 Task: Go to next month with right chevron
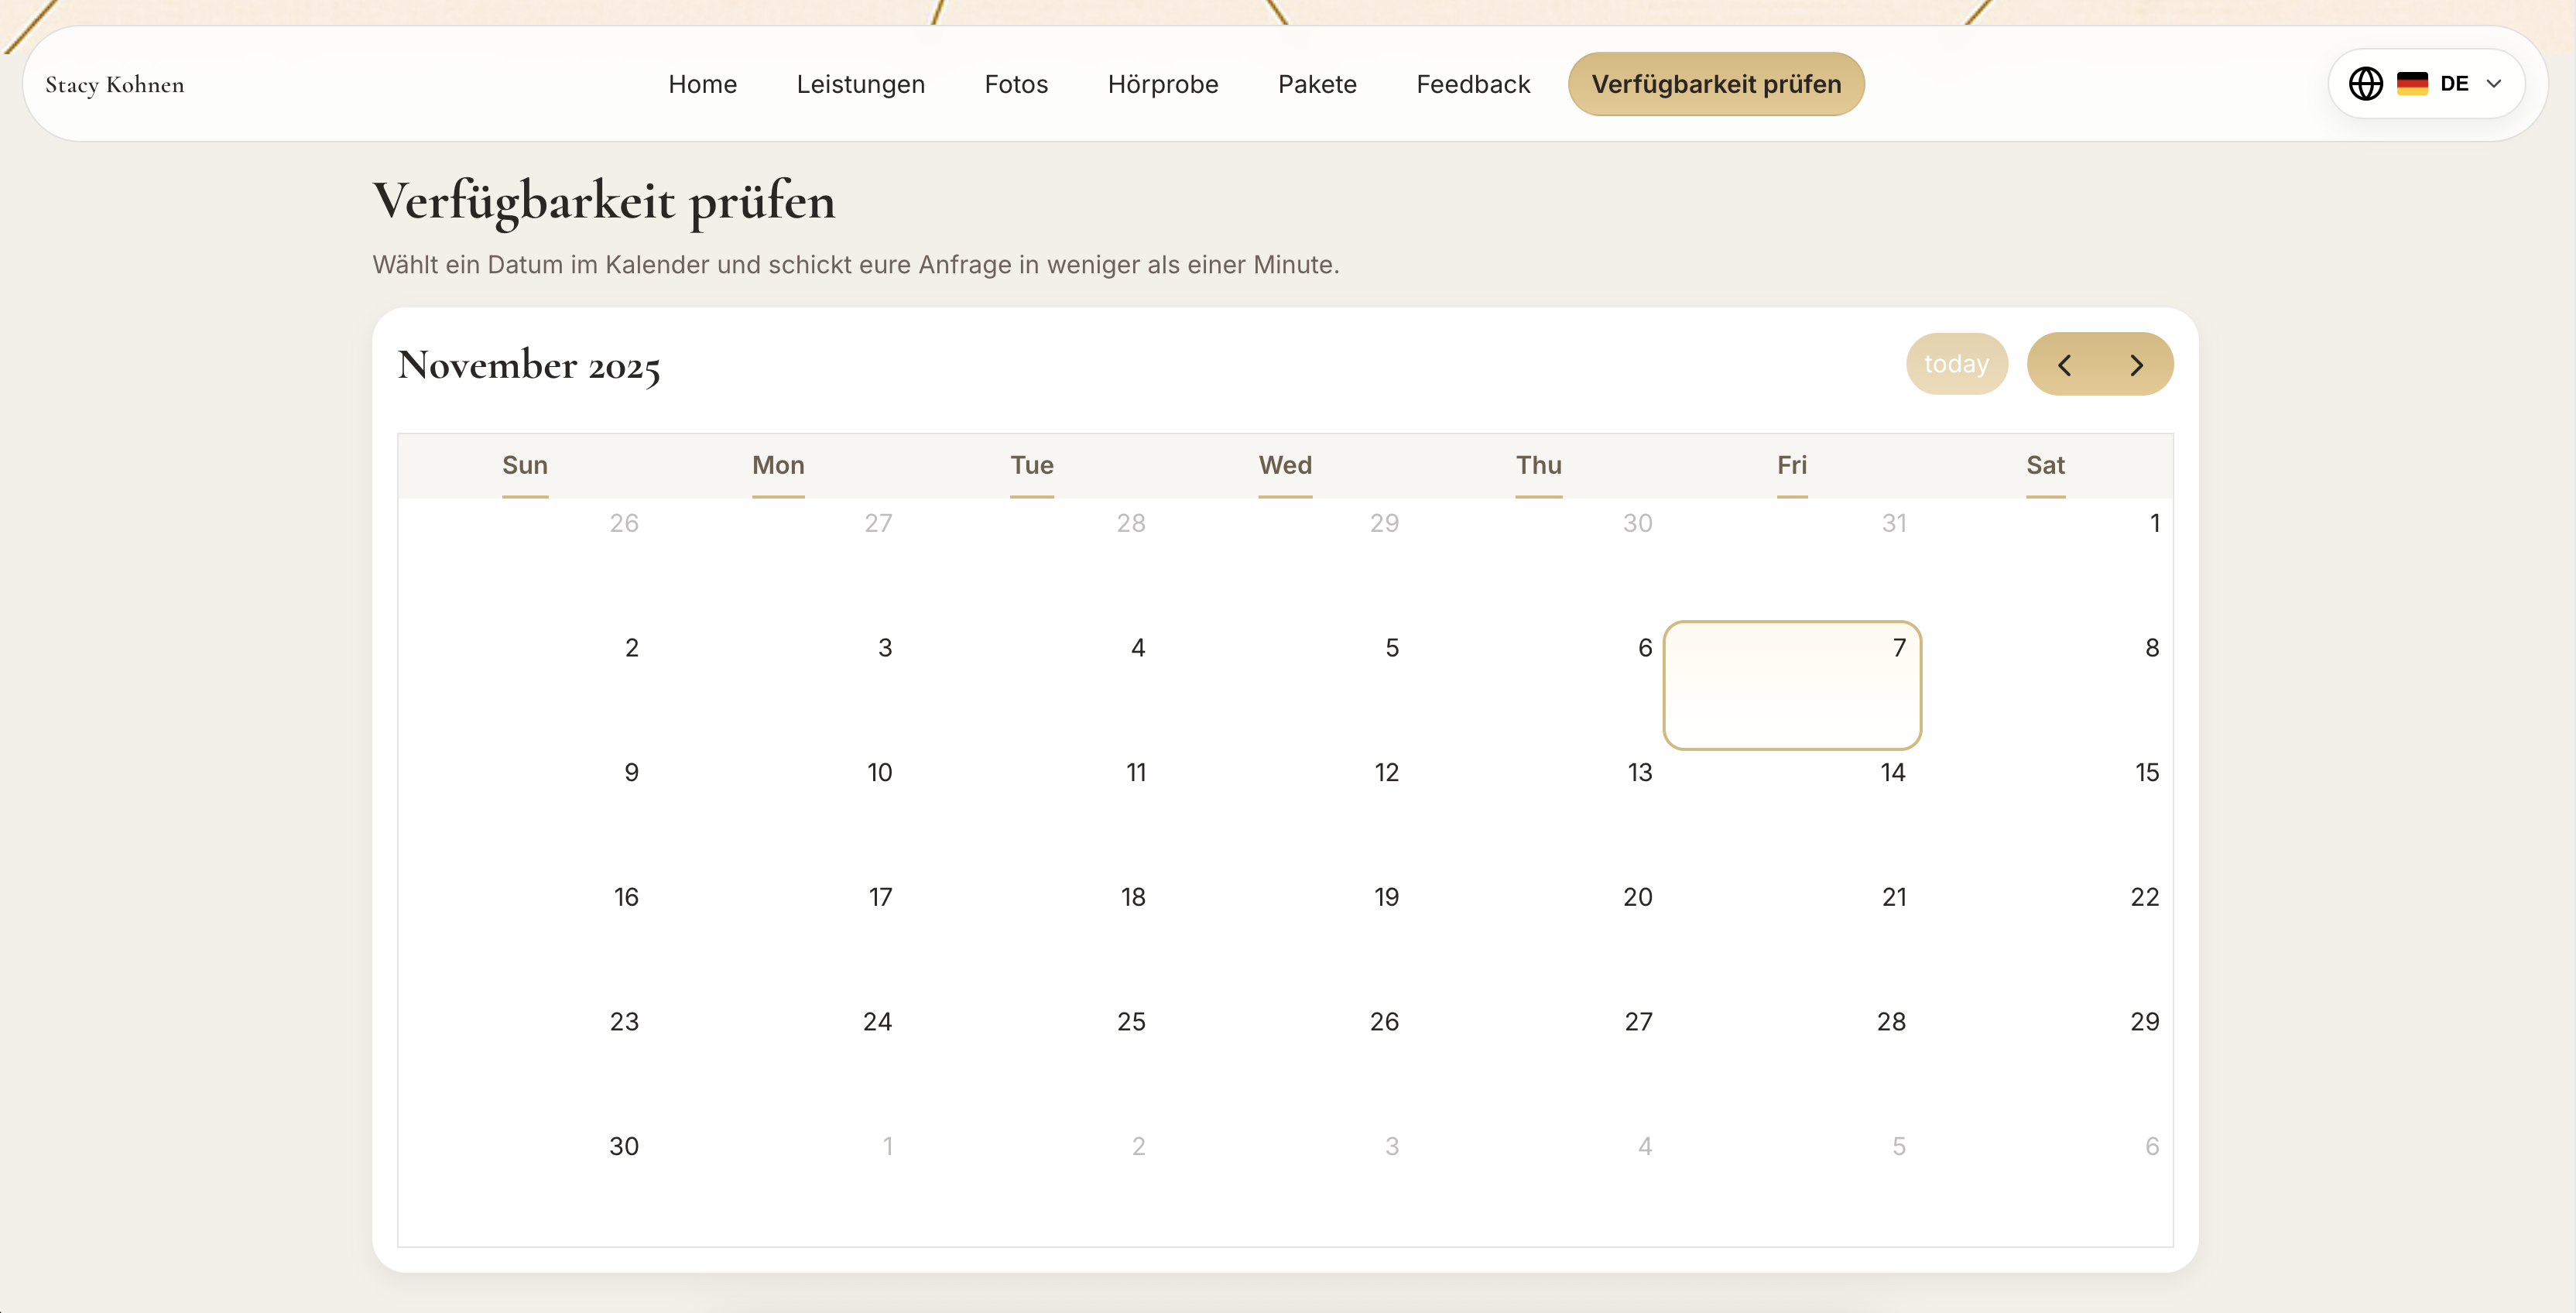[2138, 364]
